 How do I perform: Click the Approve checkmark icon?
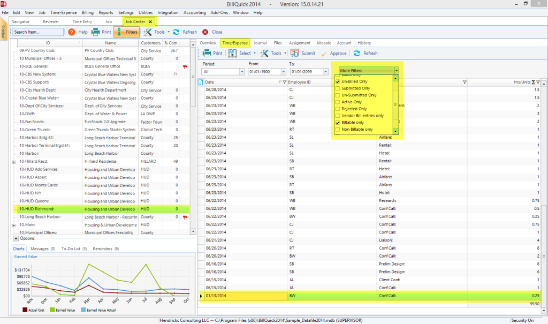click(x=324, y=54)
